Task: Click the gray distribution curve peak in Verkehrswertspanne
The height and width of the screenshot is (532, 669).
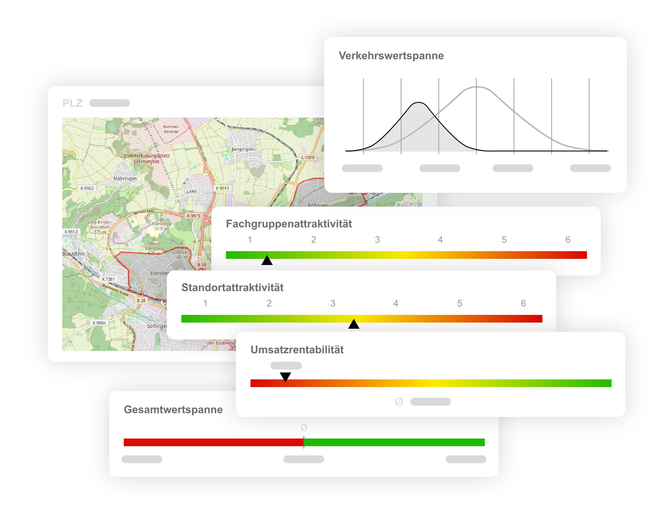Action: click(x=476, y=87)
